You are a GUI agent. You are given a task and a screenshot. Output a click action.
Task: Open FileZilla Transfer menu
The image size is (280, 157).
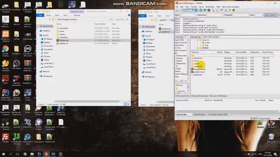(x=194, y=7)
